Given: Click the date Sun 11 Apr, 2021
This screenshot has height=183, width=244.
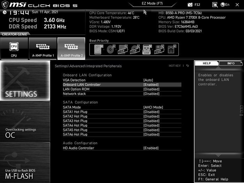Looking at the screenshot, I should (x=45, y=12).
